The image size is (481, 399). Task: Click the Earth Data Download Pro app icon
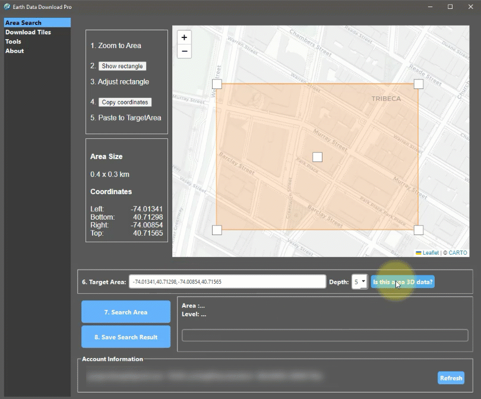coord(7,7)
